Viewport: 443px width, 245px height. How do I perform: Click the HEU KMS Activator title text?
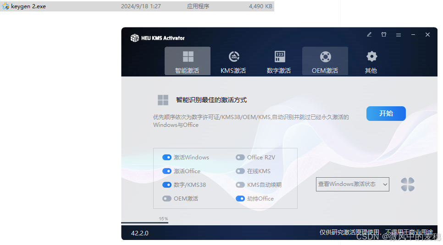pos(163,38)
